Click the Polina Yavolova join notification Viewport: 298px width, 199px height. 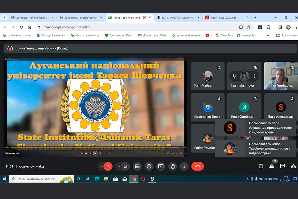[255, 149]
